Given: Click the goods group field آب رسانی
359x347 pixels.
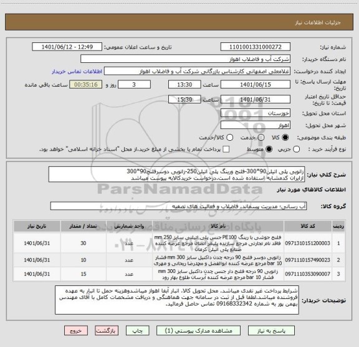Looking at the screenshot, I should (x=178, y=206).
